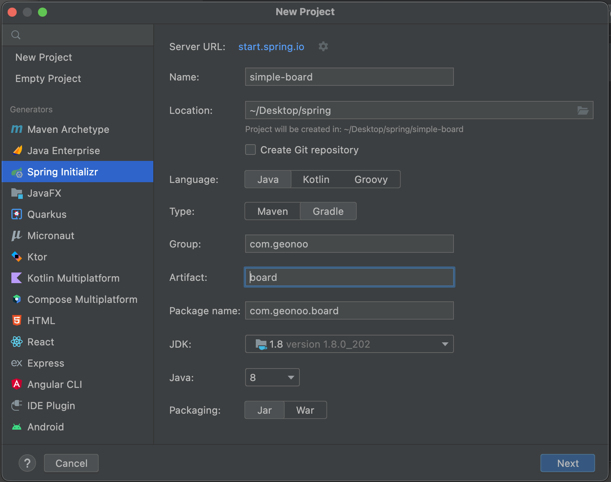Open help with question mark button
The image size is (611, 482).
pos(27,463)
